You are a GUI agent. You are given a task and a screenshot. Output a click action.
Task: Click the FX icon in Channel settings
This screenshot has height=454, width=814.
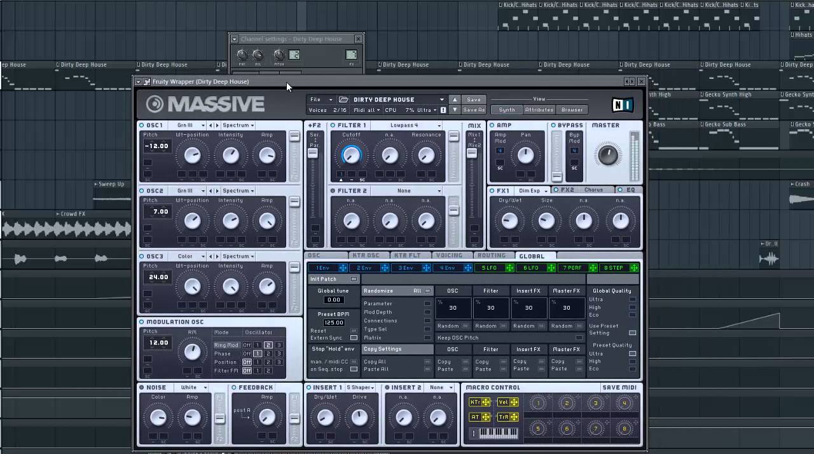pyautogui.click(x=351, y=55)
